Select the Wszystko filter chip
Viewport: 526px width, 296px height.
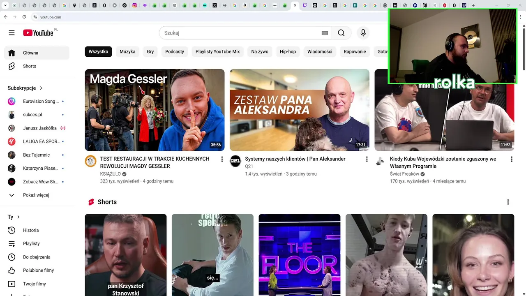[98, 51]
